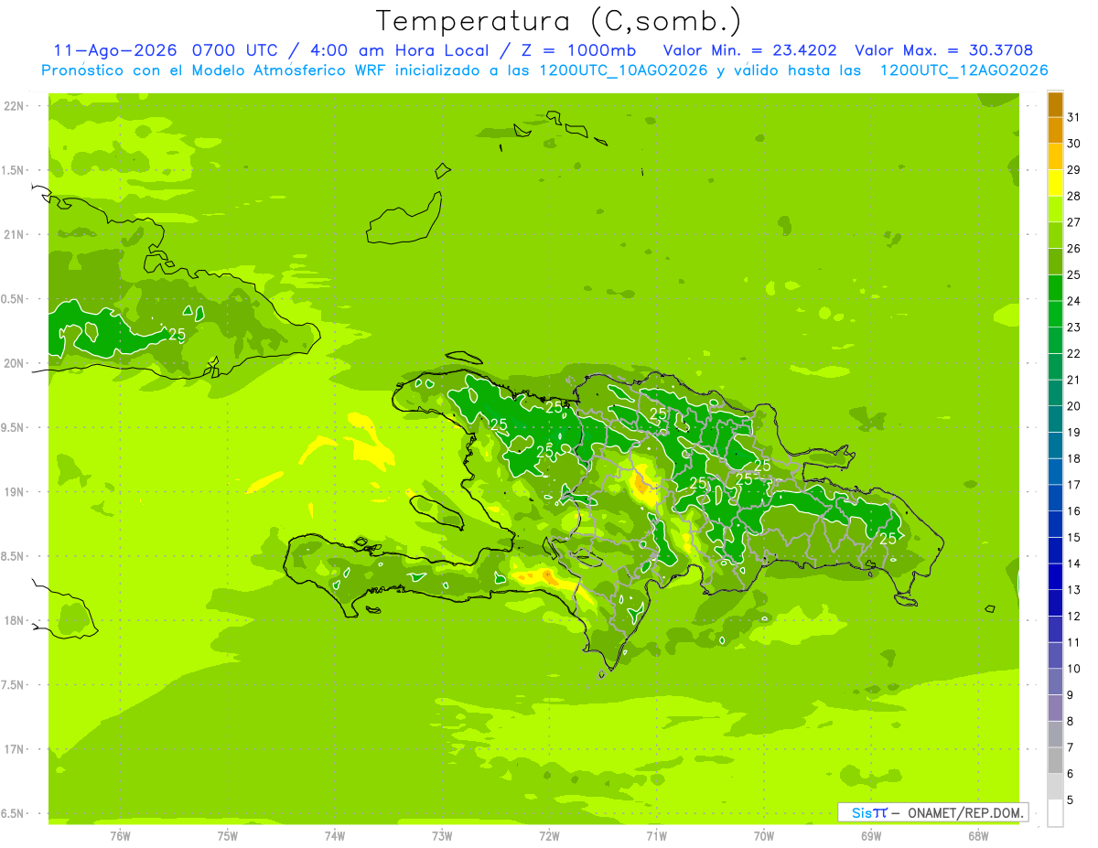Screen dimensions: 1098x848
Task: Click the "25" contour label over eastern Cuba
Action: pyautogui.click(x=178, y=334)
